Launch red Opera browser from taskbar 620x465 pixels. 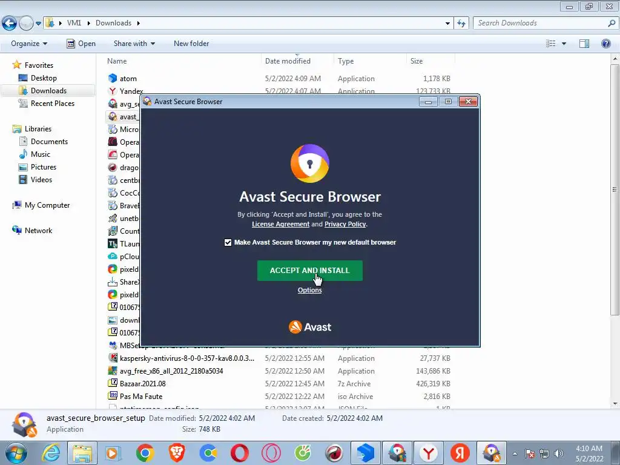click(240, 453)
